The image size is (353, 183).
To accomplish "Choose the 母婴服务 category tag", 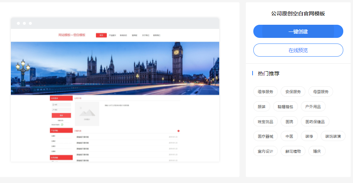I will click(x=320, y=91).
